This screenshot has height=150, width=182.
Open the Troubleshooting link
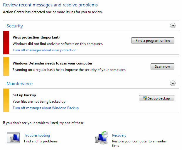coord(37,135)
